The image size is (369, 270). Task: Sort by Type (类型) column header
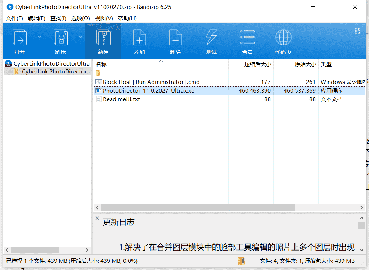pyautogui.click(x=326, y=64)
